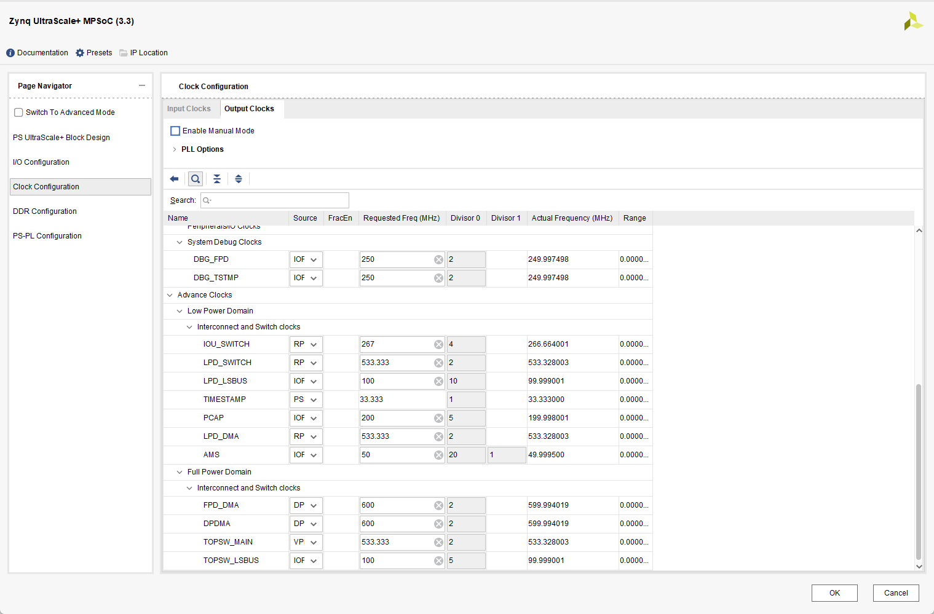Clear AMS requested frequency value

point(438,455)
